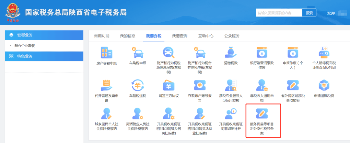The image size is (350, 143).
Task: Switch to 我要查询 tab
Action: tap(180, 36)
